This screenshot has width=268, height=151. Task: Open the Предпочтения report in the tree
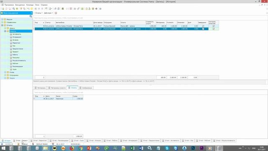click(x=18, y=49)
